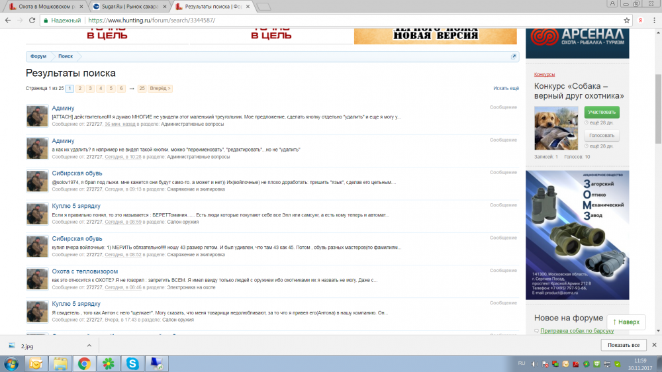Click the Вперёд next page button

pyautogui.click(x=160, y=88)
